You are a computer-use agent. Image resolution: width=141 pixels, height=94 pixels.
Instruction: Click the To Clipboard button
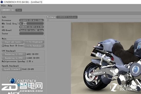pyautogui.click(x=34, y=42)
